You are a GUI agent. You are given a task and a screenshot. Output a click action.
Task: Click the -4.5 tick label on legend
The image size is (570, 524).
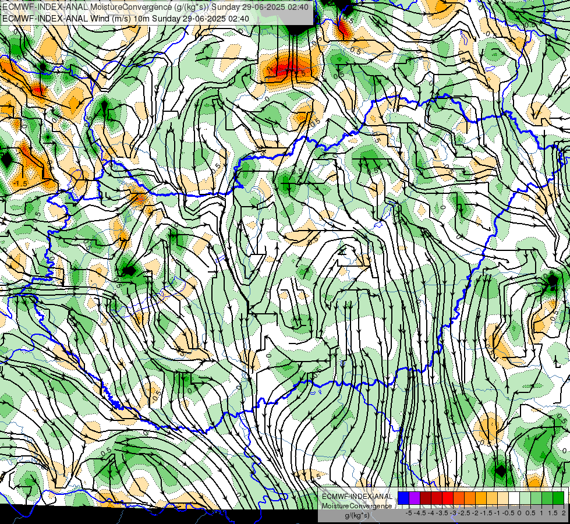[420, 513]
